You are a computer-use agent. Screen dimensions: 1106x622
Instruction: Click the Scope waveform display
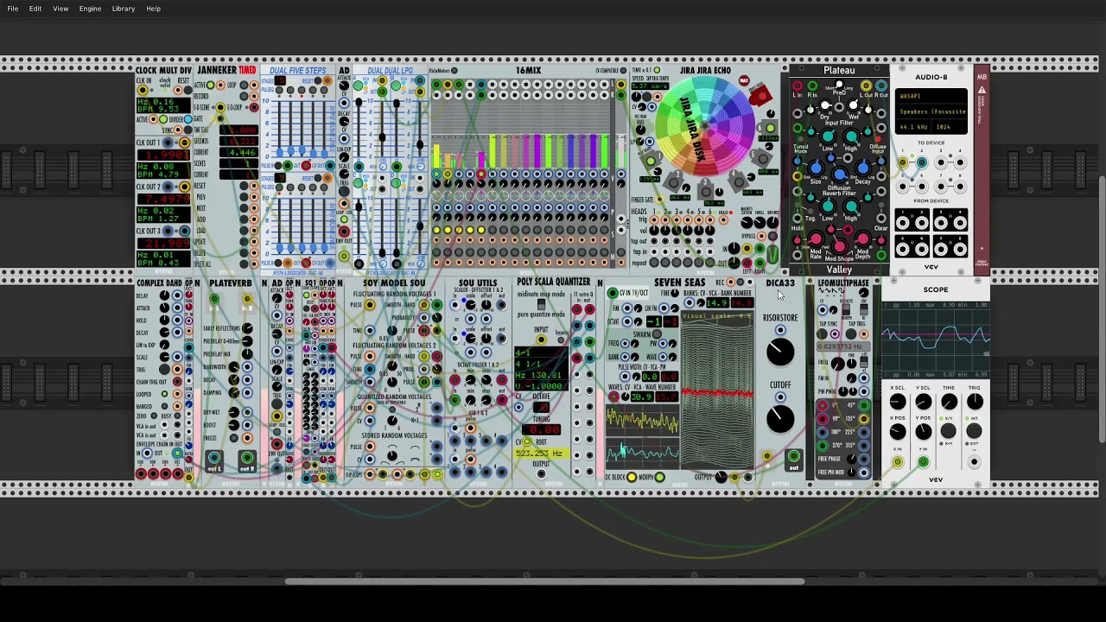click(936, 340)
